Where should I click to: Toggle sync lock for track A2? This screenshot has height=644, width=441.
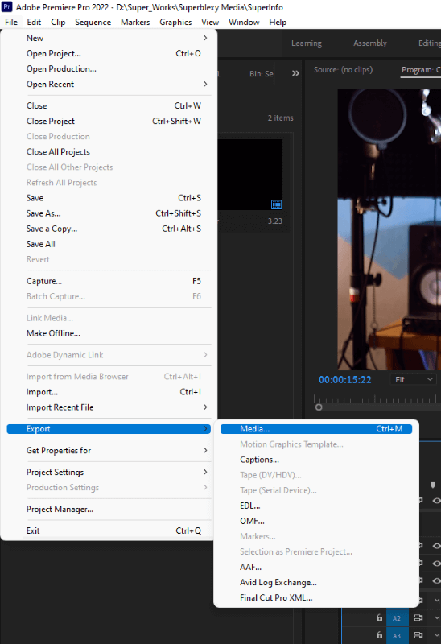418,617
